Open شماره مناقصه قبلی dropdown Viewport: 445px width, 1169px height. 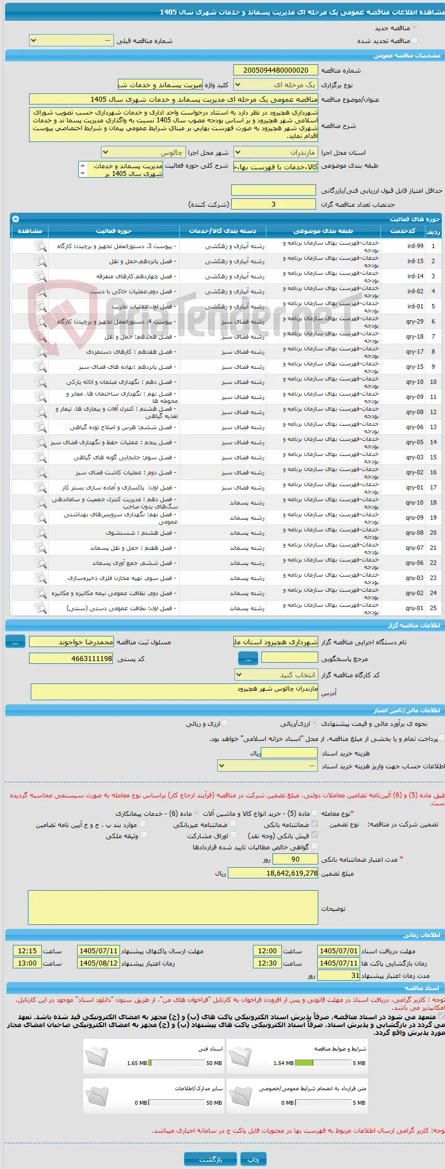pyautogui.click(x=71, y=40)
